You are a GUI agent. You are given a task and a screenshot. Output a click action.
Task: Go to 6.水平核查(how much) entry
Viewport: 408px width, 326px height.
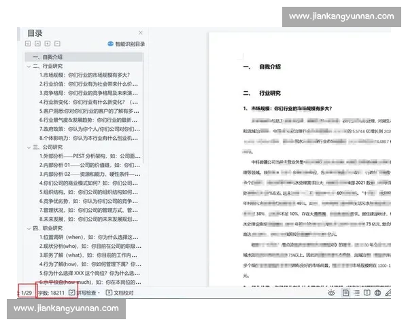point(90,283)
